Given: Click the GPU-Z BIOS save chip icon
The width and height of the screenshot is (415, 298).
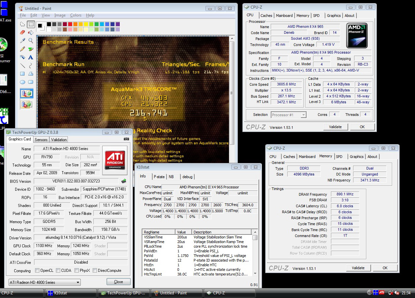Looking at the screenshot, I should click(123, 181).
